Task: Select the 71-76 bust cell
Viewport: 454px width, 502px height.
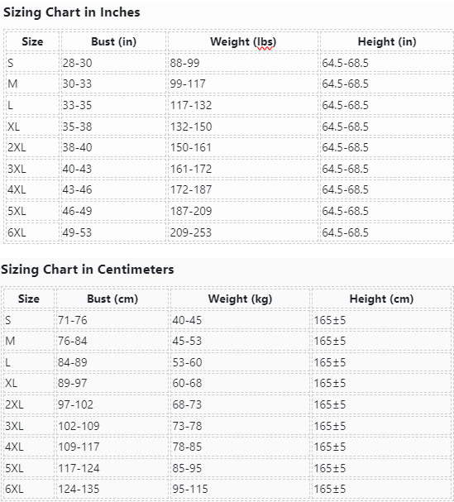Action: (x=112, y=320)
